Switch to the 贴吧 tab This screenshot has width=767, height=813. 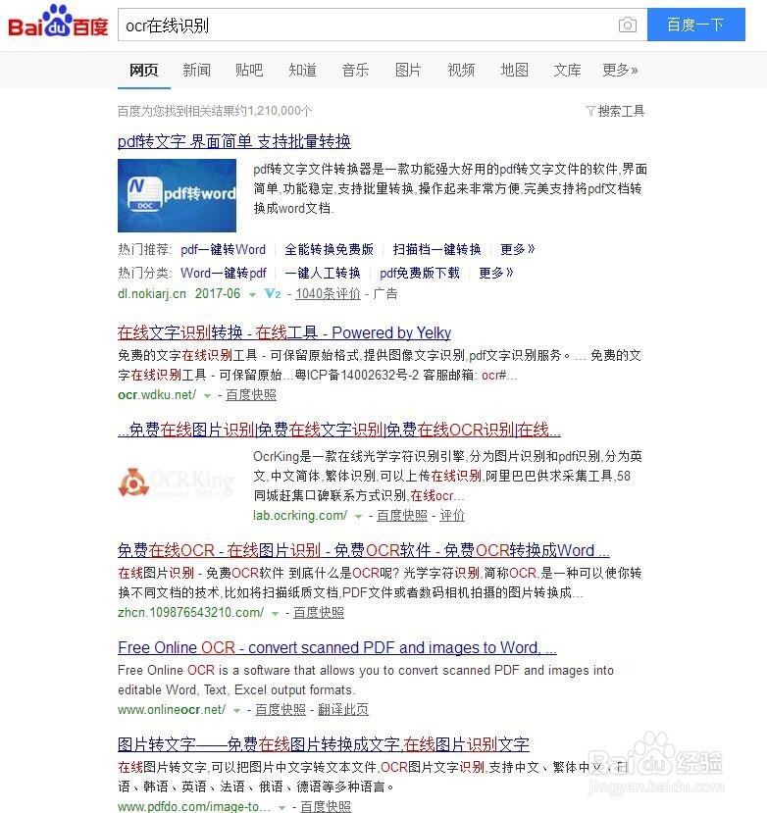(249, 70)
